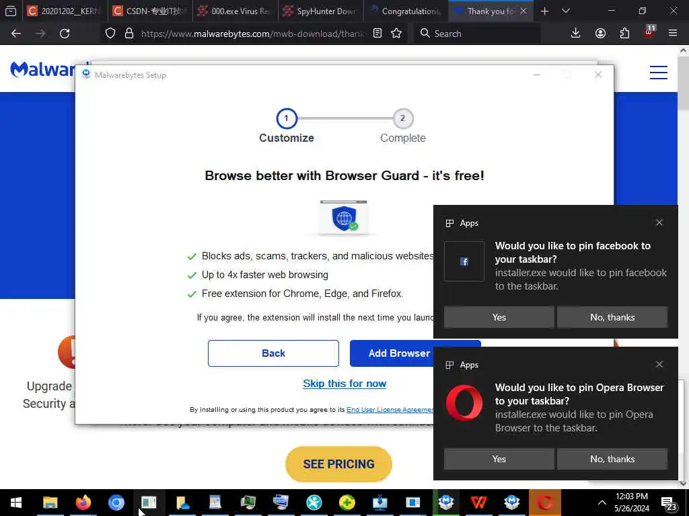The image size is (689, 516).
Task: Click the page scrollbar up arrow
Action: 684,50
